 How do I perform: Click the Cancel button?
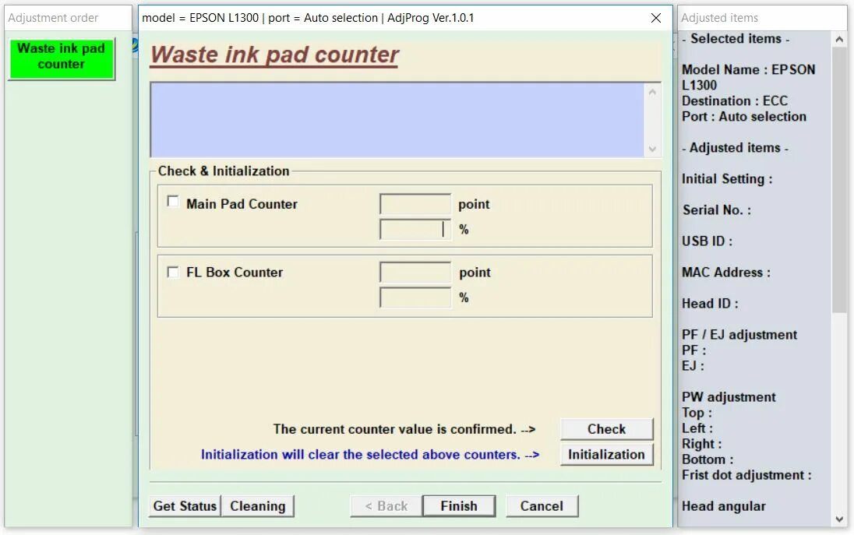542,506
